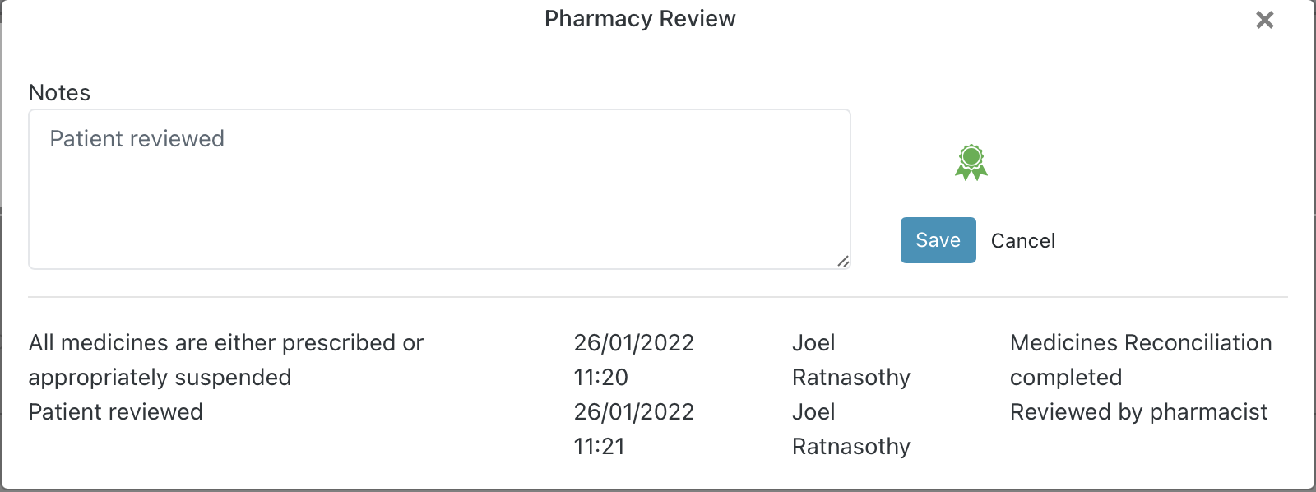Click the green award ribbon icon
Image resolution: width=1316 pixels, height=492 pixels.
click(971, 162)
